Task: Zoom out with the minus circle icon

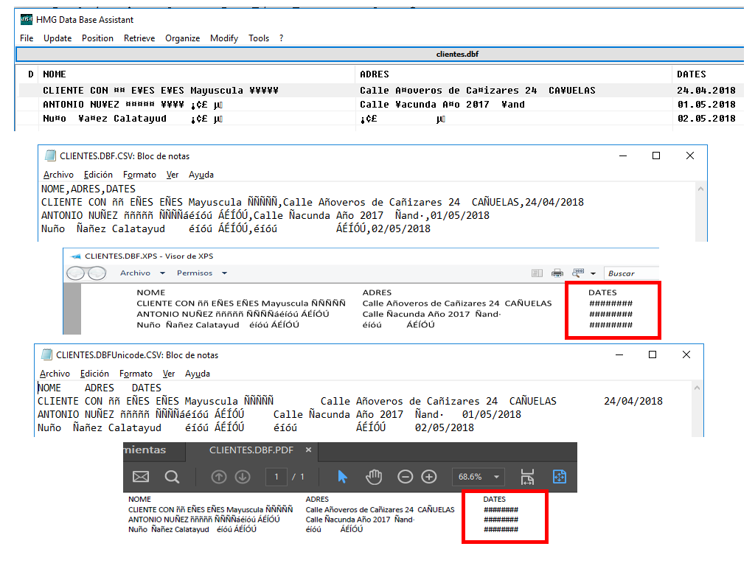Action: 405,477
